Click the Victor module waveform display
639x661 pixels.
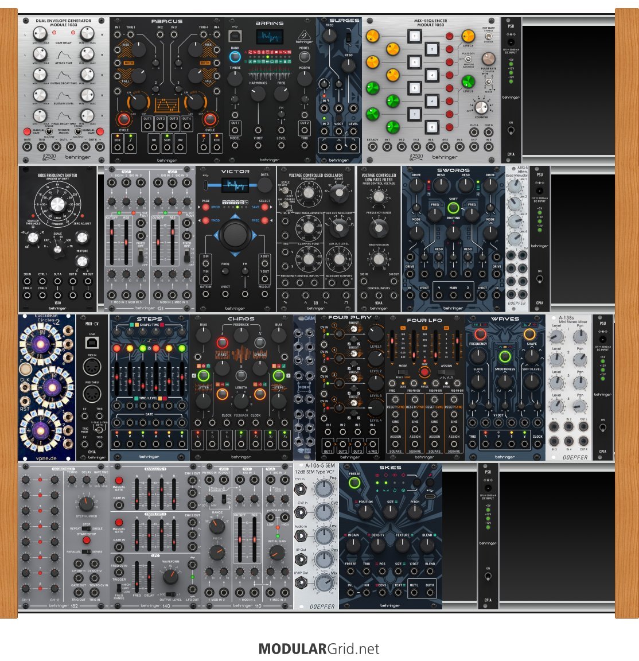tap(235, 185)
